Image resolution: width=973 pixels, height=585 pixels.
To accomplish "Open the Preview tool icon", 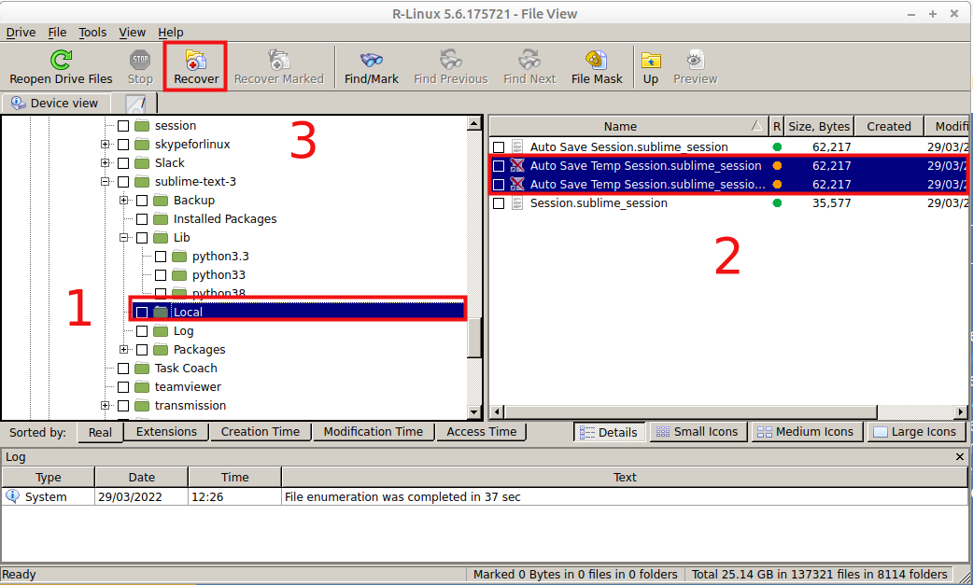I will click(695, 65).
